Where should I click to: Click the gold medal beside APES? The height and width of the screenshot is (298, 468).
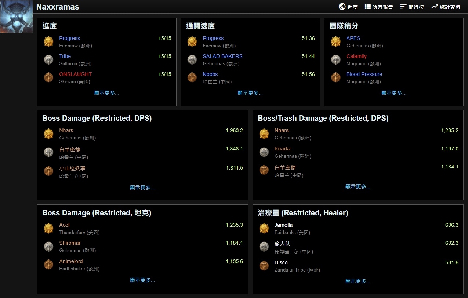[335, 41]
